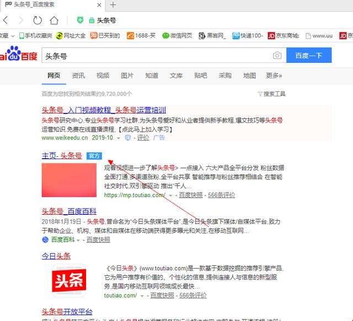Click 百度一下 search button
This screenshot has width=353, height=321.
[x=309, y=55]
